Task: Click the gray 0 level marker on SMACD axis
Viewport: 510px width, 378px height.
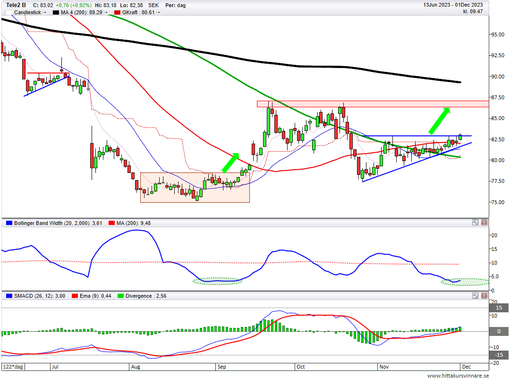Action: 499,331
